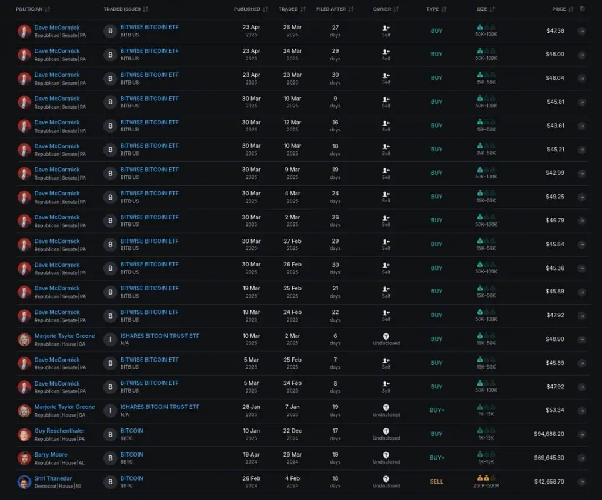Click the sort icon next to Price
The height and width of the screenshot is (500, 602).
[571, 9]
